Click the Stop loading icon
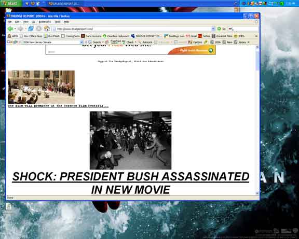The image size is (299, 239). pyautogui.click(x=39, y=29)
